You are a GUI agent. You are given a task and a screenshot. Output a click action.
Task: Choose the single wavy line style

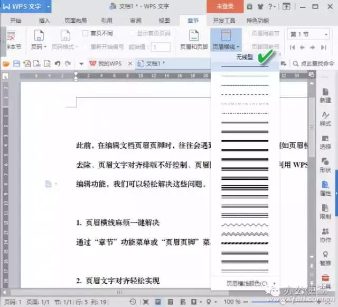pos(245,225)
